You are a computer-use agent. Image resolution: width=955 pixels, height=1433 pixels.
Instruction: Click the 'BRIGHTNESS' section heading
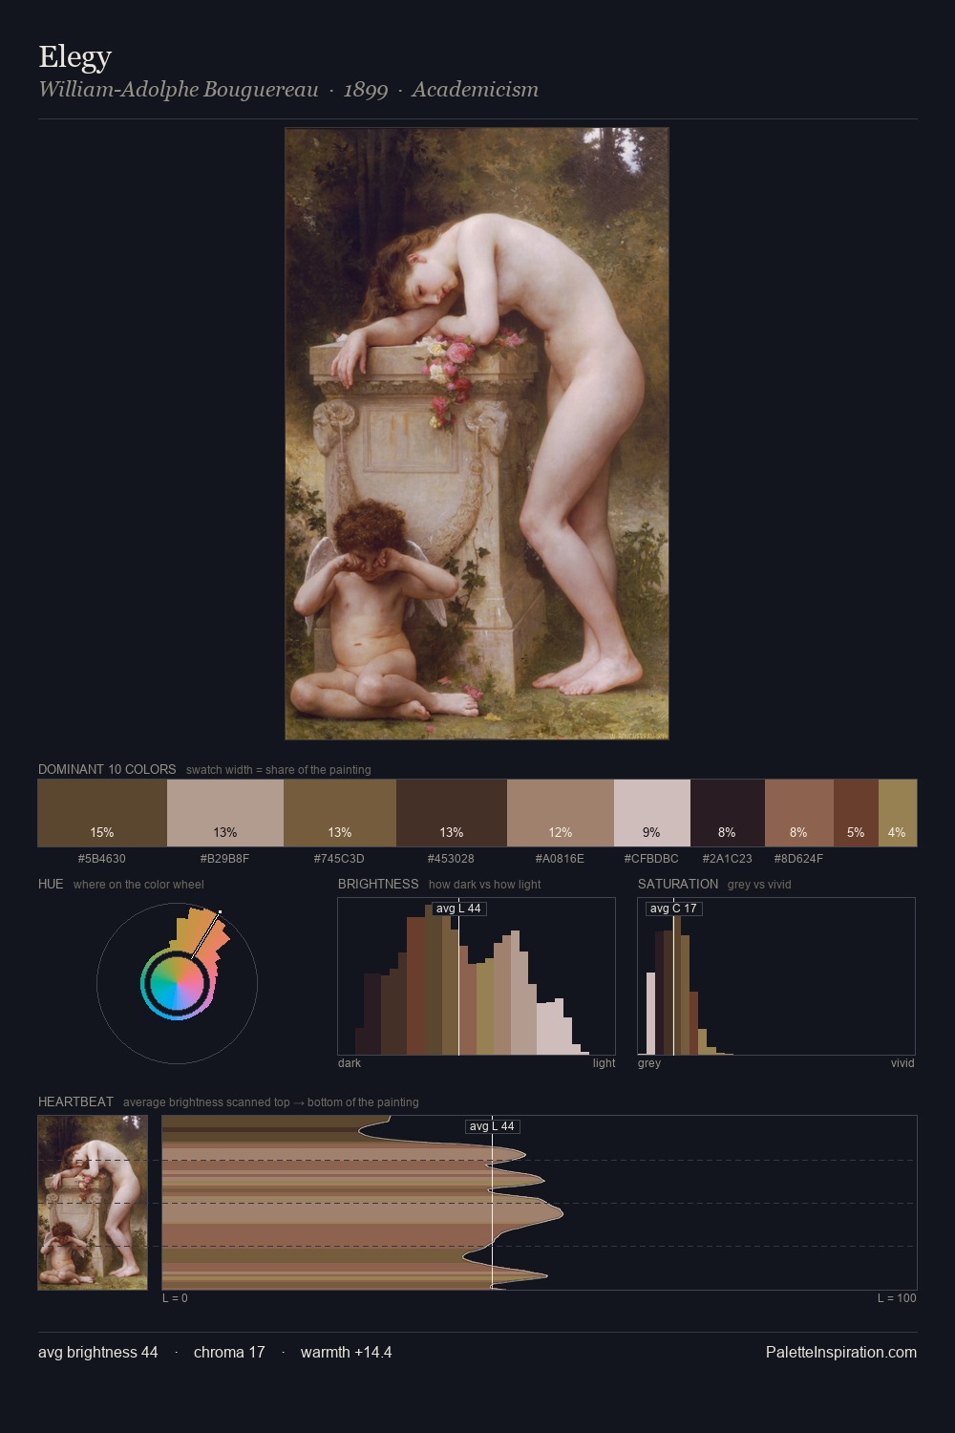point(378,884)
